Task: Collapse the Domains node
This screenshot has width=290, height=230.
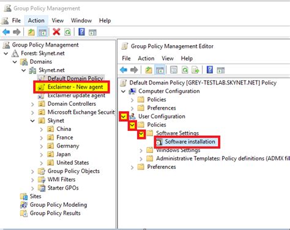Action: click(15, 62)
